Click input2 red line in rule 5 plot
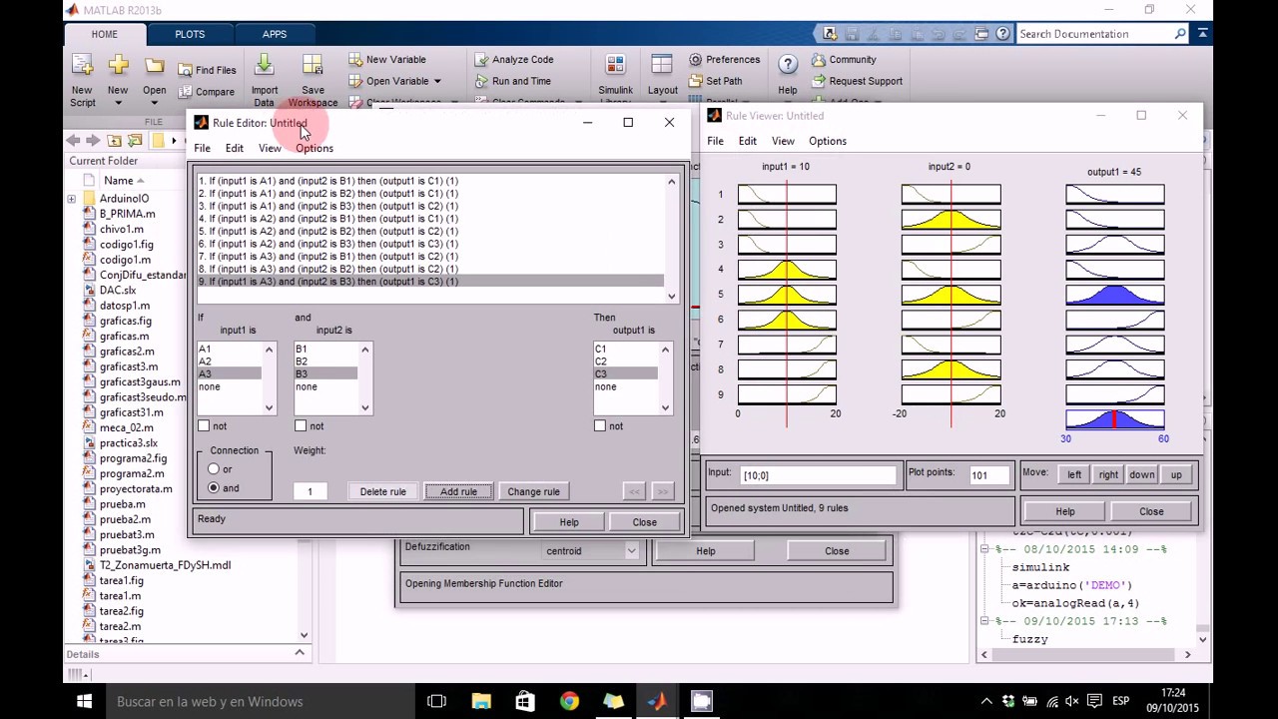The width and height of the screenshot is (1278, 719). coord(951,295)
